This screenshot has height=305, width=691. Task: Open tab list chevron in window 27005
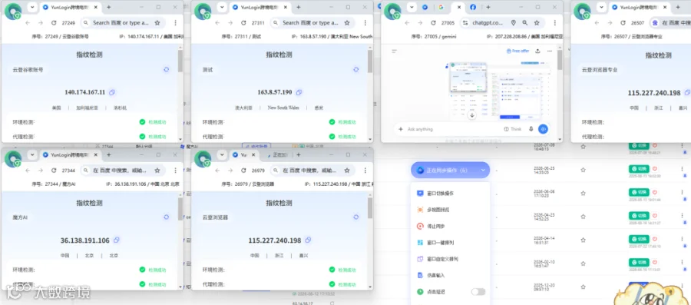pos(412,8)
